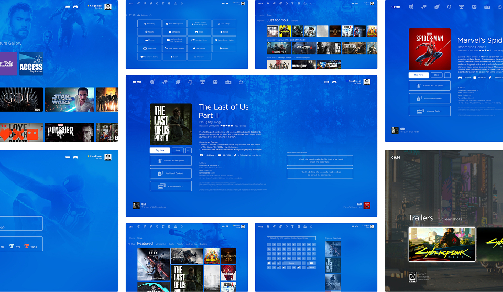Open Trophies and Progress on Last of Us screen

[x=171, y=160]
